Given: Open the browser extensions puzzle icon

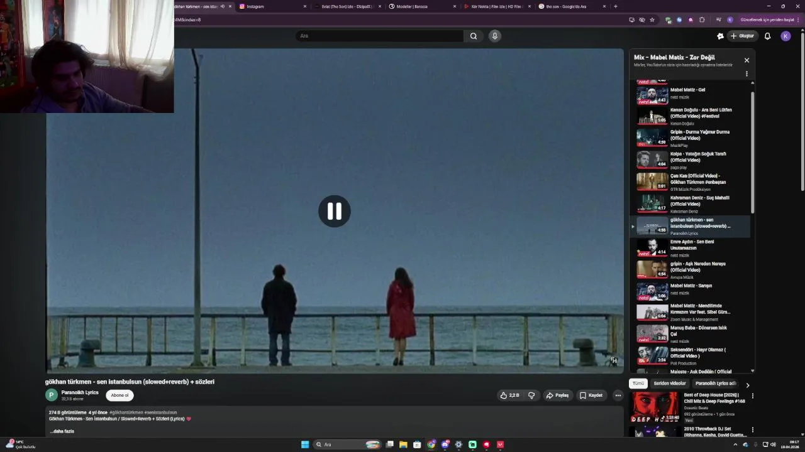Looking at the screenshot, I should tap(702, 19).
